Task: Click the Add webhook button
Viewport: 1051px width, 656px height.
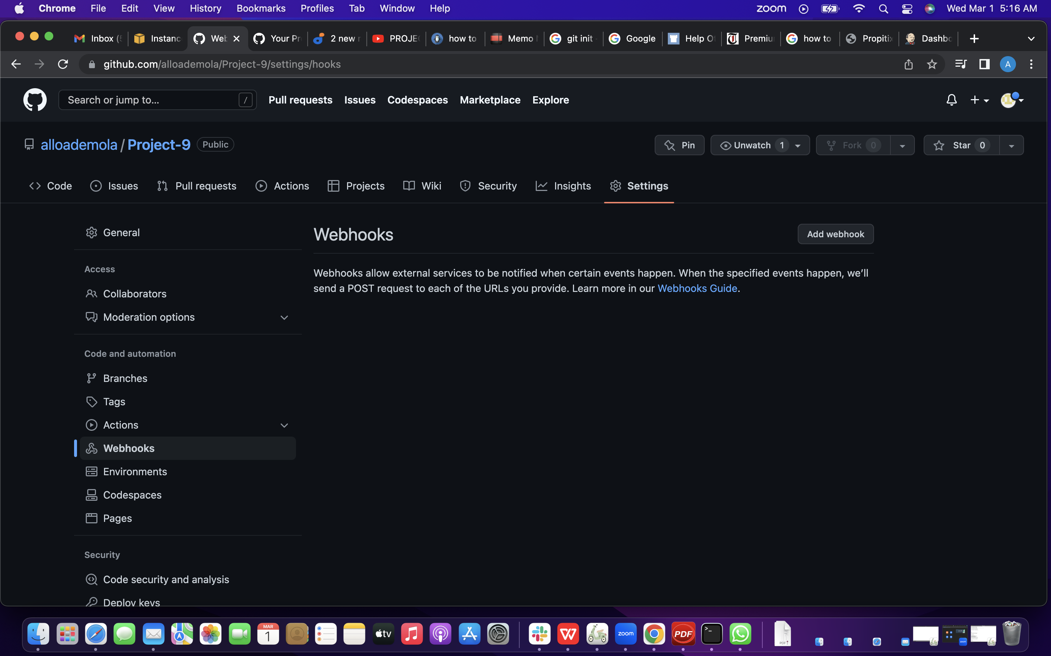Action: (x=835, y=234)
